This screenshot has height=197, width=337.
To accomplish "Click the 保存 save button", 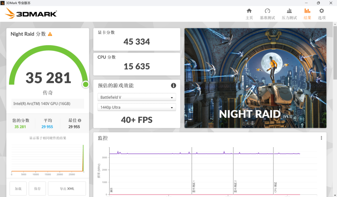I will click(x=37, y=189).
